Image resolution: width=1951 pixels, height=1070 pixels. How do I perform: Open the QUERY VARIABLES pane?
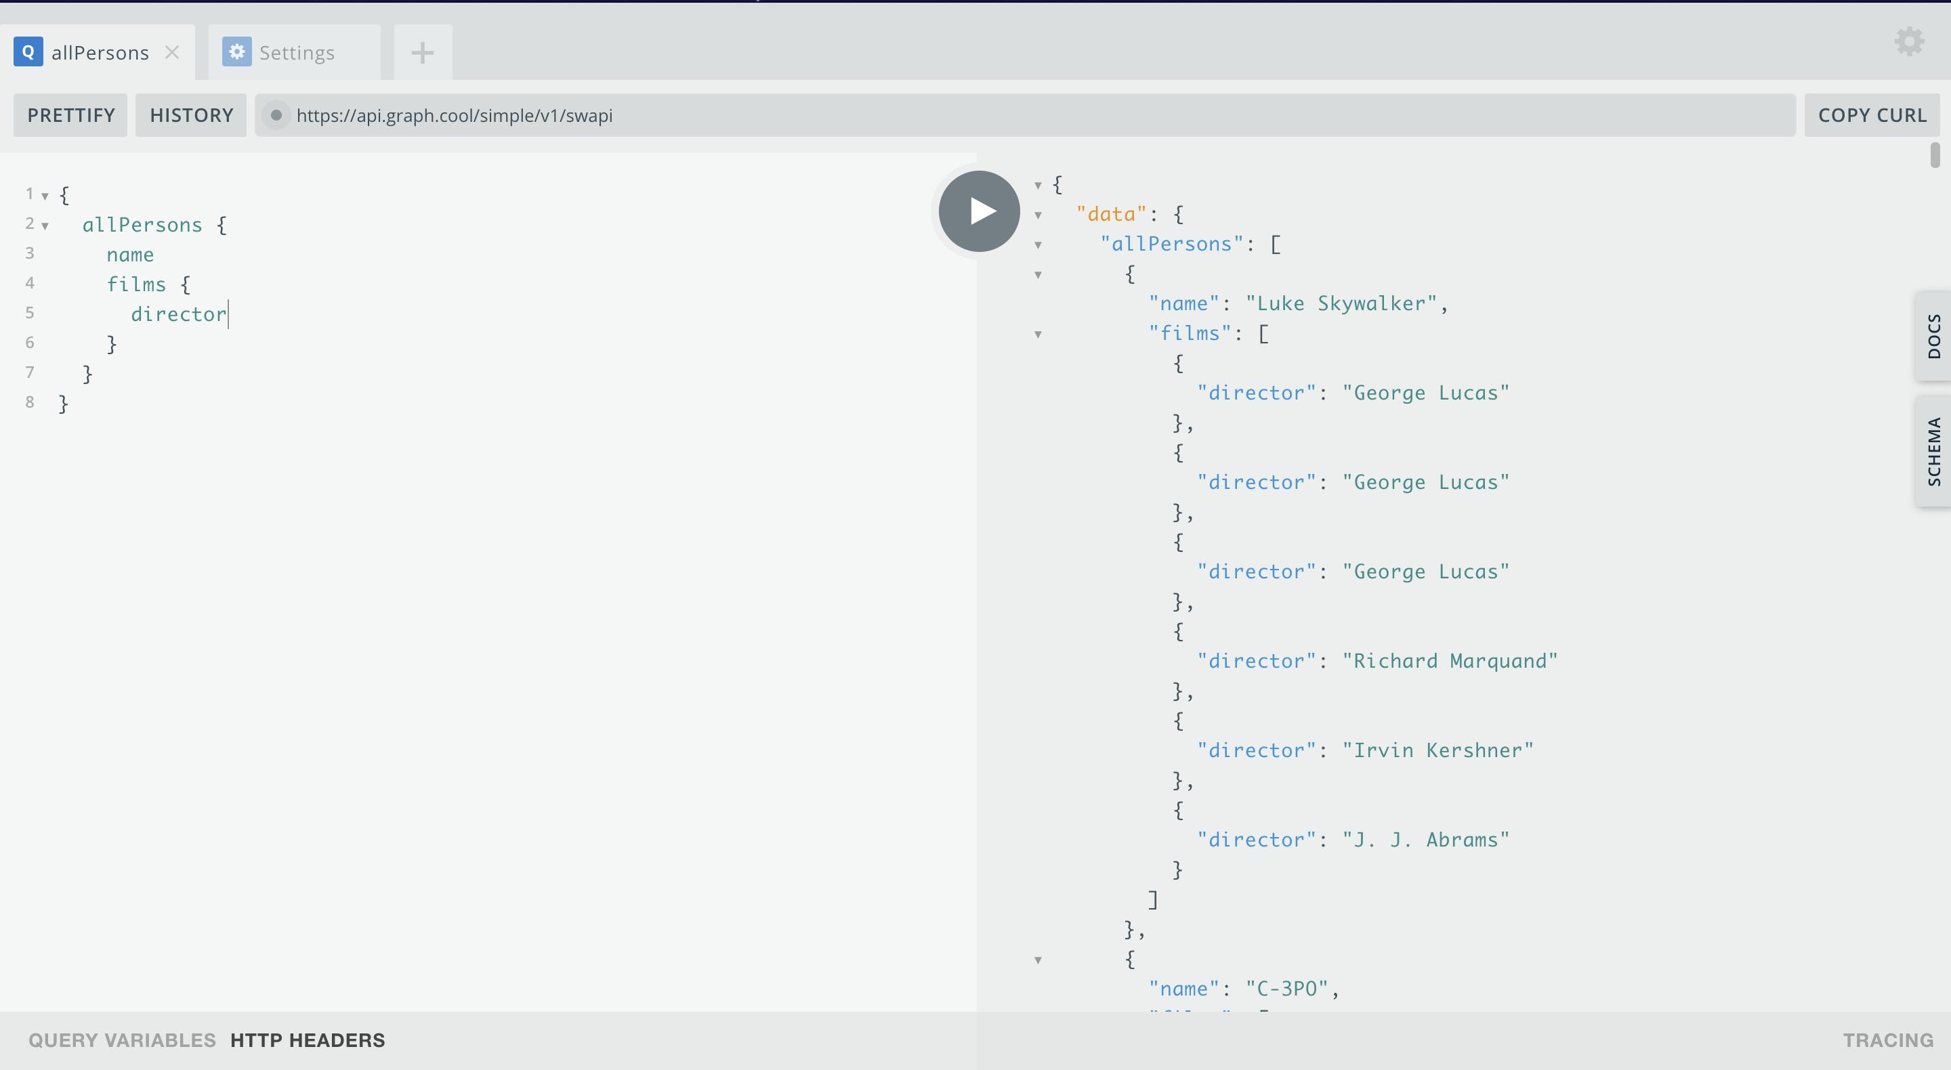tap(122, 1040)
